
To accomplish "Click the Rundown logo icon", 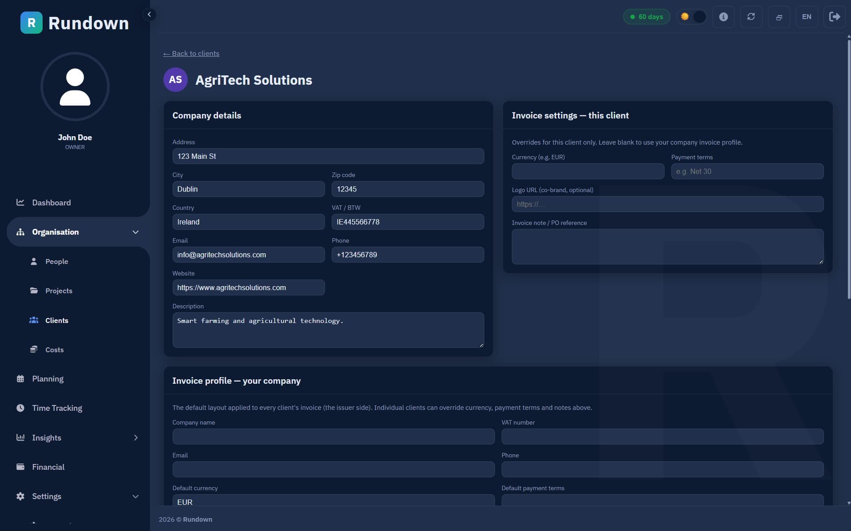I will click(32, 23).
